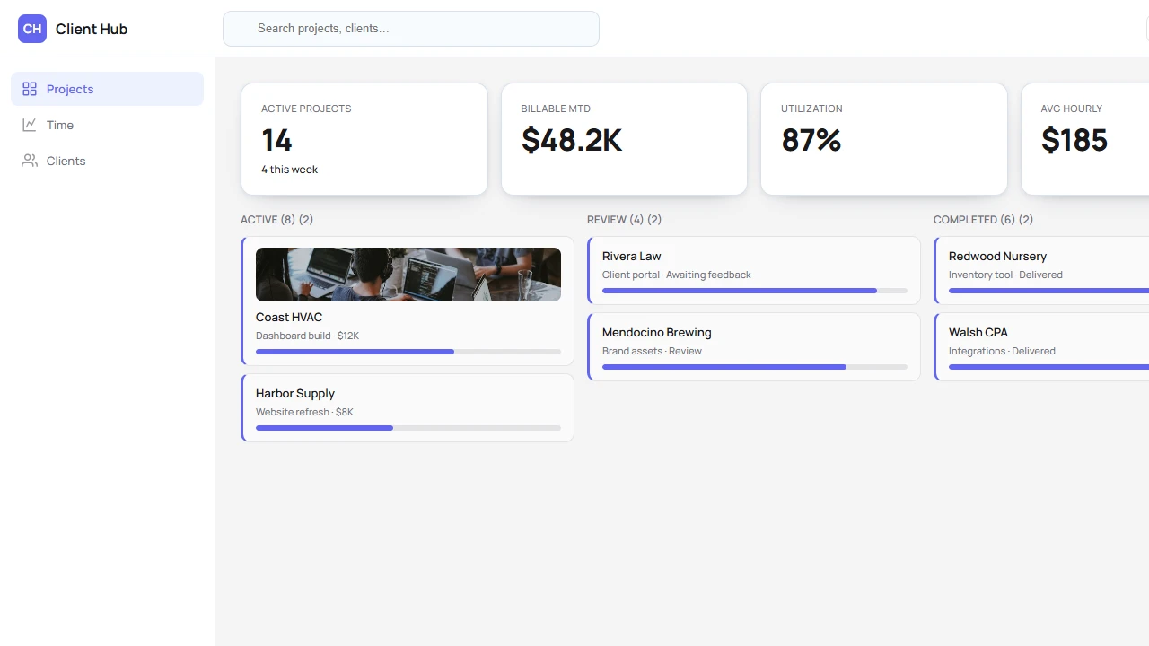Focus the Search projects, clients field
The height and width of the screenshot is (646, 1149).
pyautogui.click(x=411, y=29)
